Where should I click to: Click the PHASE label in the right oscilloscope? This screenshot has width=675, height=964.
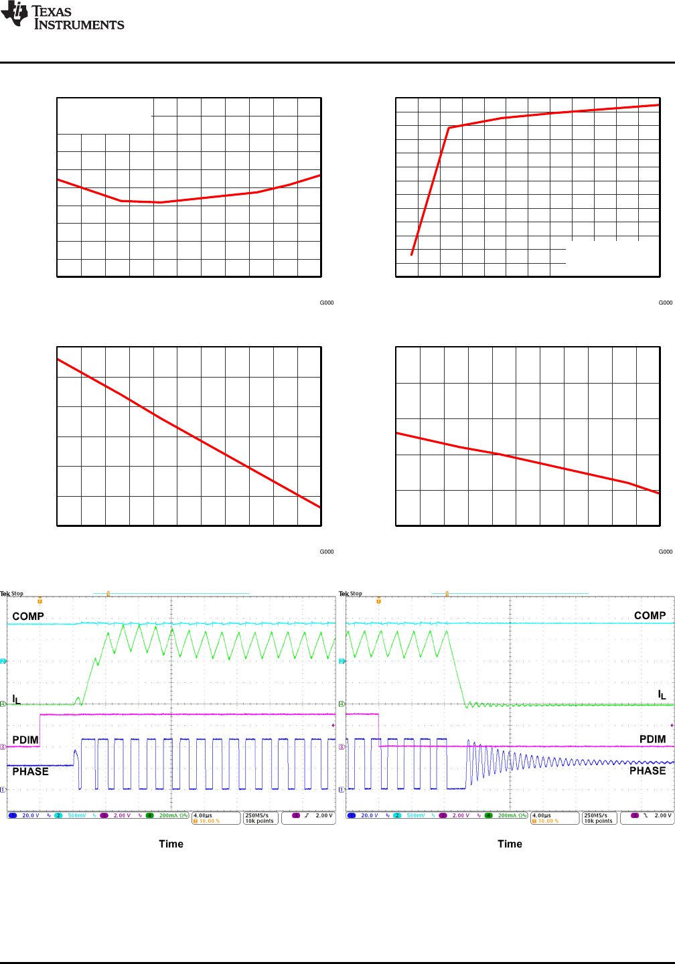648,771
